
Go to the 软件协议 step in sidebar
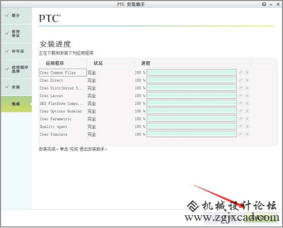pos(16,34)
